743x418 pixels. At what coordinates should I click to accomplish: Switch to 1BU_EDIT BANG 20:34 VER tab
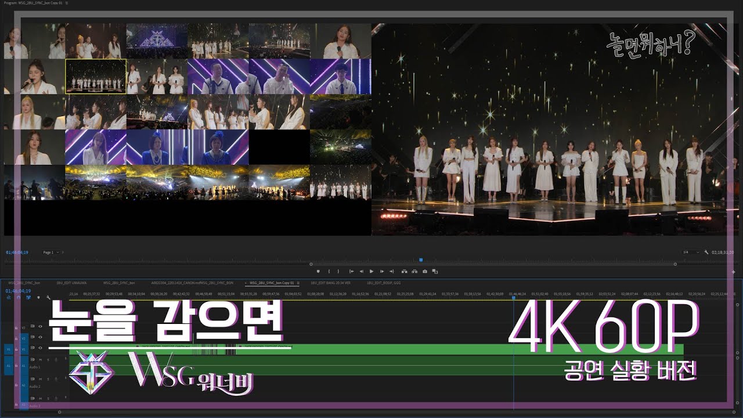pos(330,283)
